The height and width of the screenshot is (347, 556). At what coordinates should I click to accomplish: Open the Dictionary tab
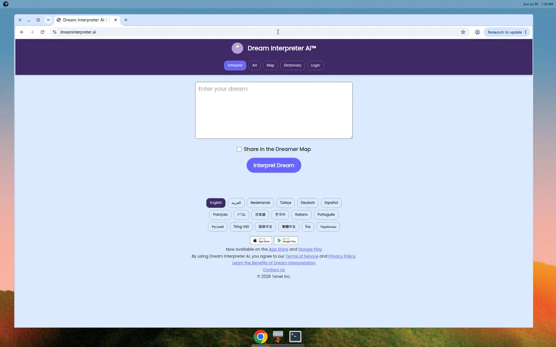(x=292, y=65)
